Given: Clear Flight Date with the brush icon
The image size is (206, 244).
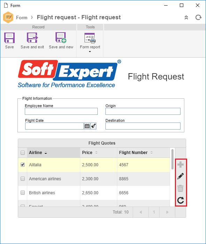Looking at the screenshot, I should click(94, 126).
